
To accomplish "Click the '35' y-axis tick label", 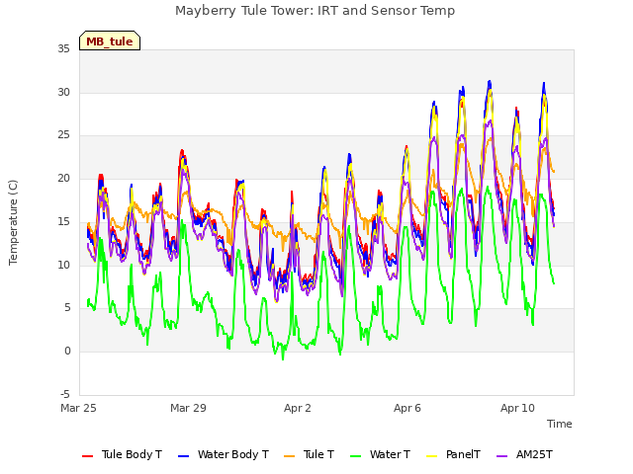I will tap(63, 49).
